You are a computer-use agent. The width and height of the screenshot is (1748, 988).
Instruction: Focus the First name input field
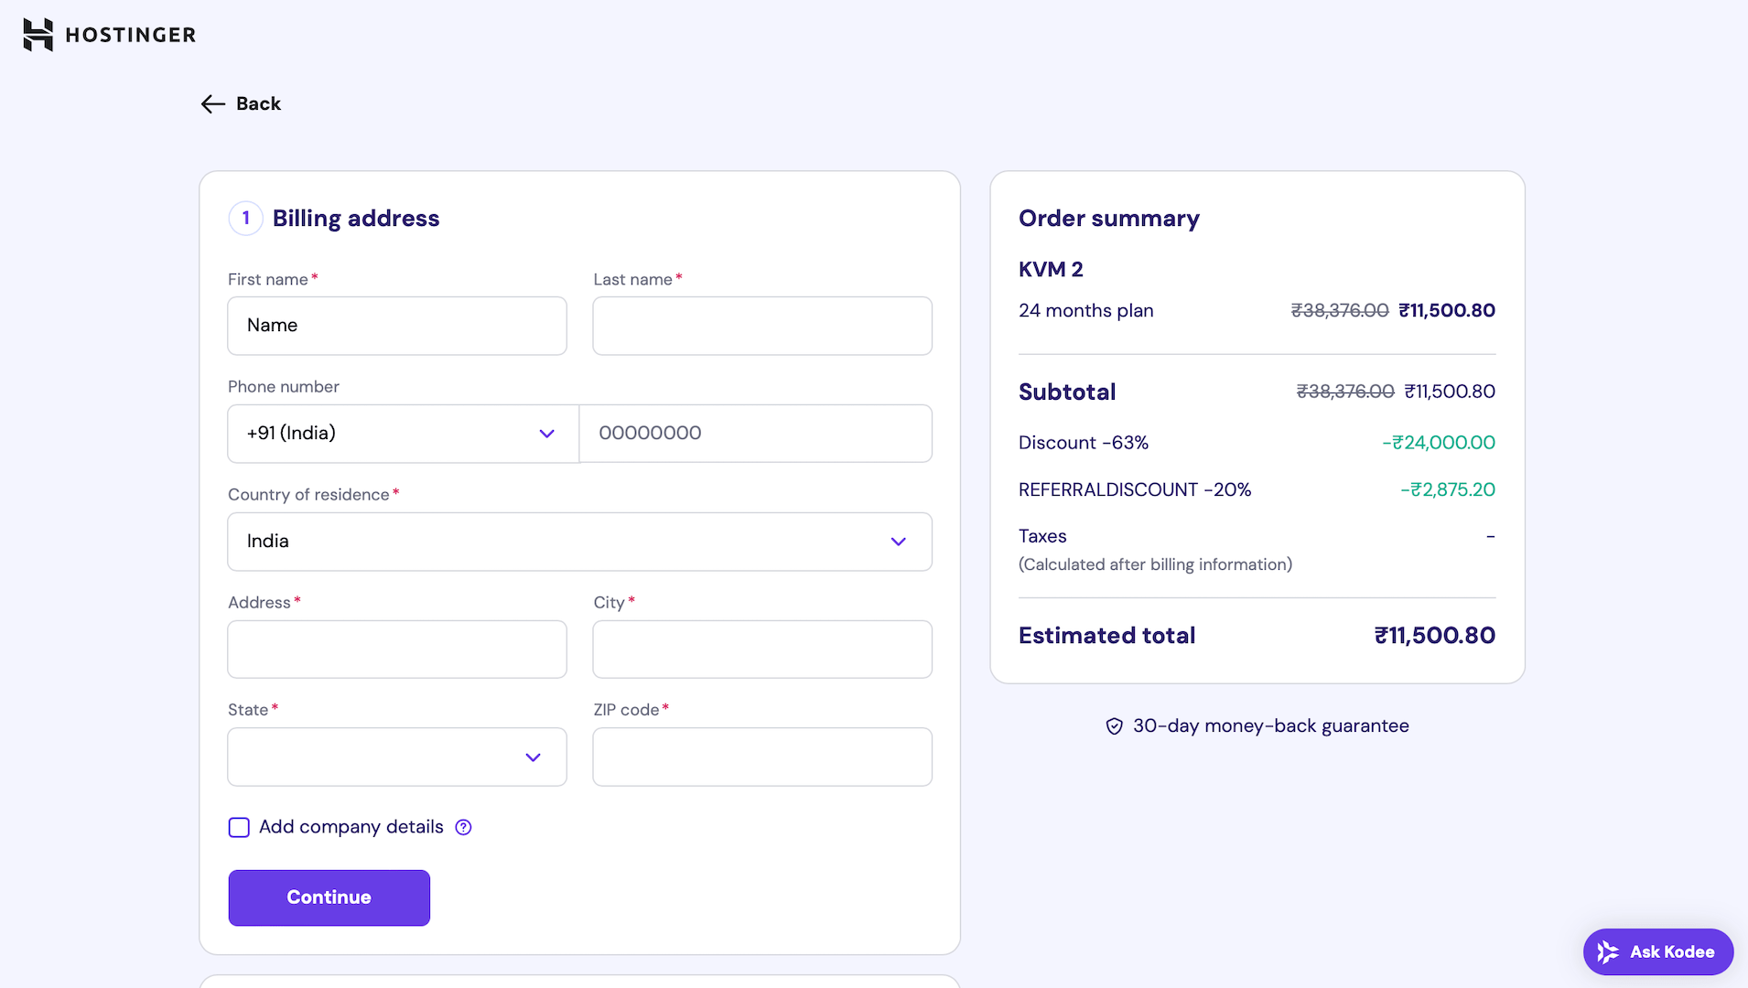(x=396, y=326)
